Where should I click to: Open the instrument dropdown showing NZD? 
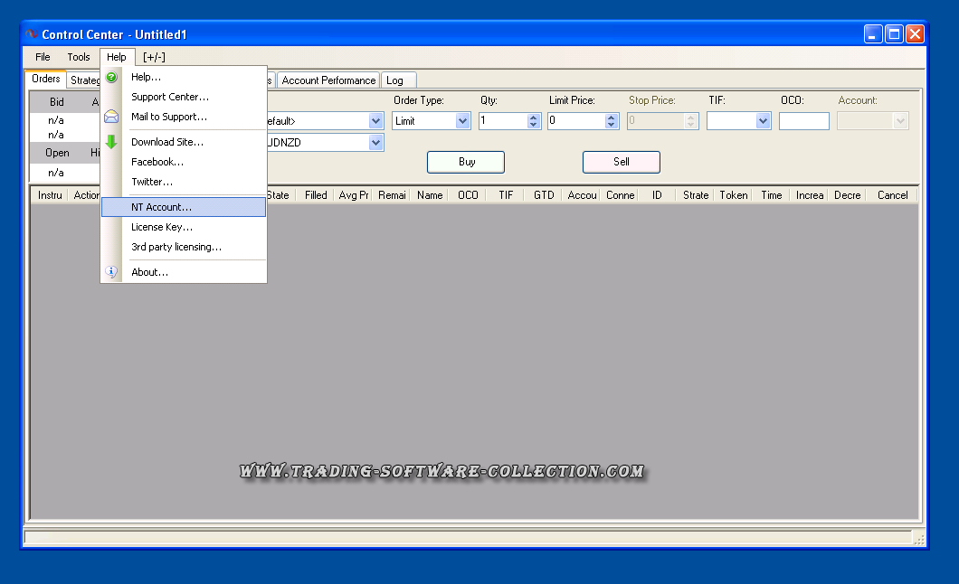pos(375,143)
